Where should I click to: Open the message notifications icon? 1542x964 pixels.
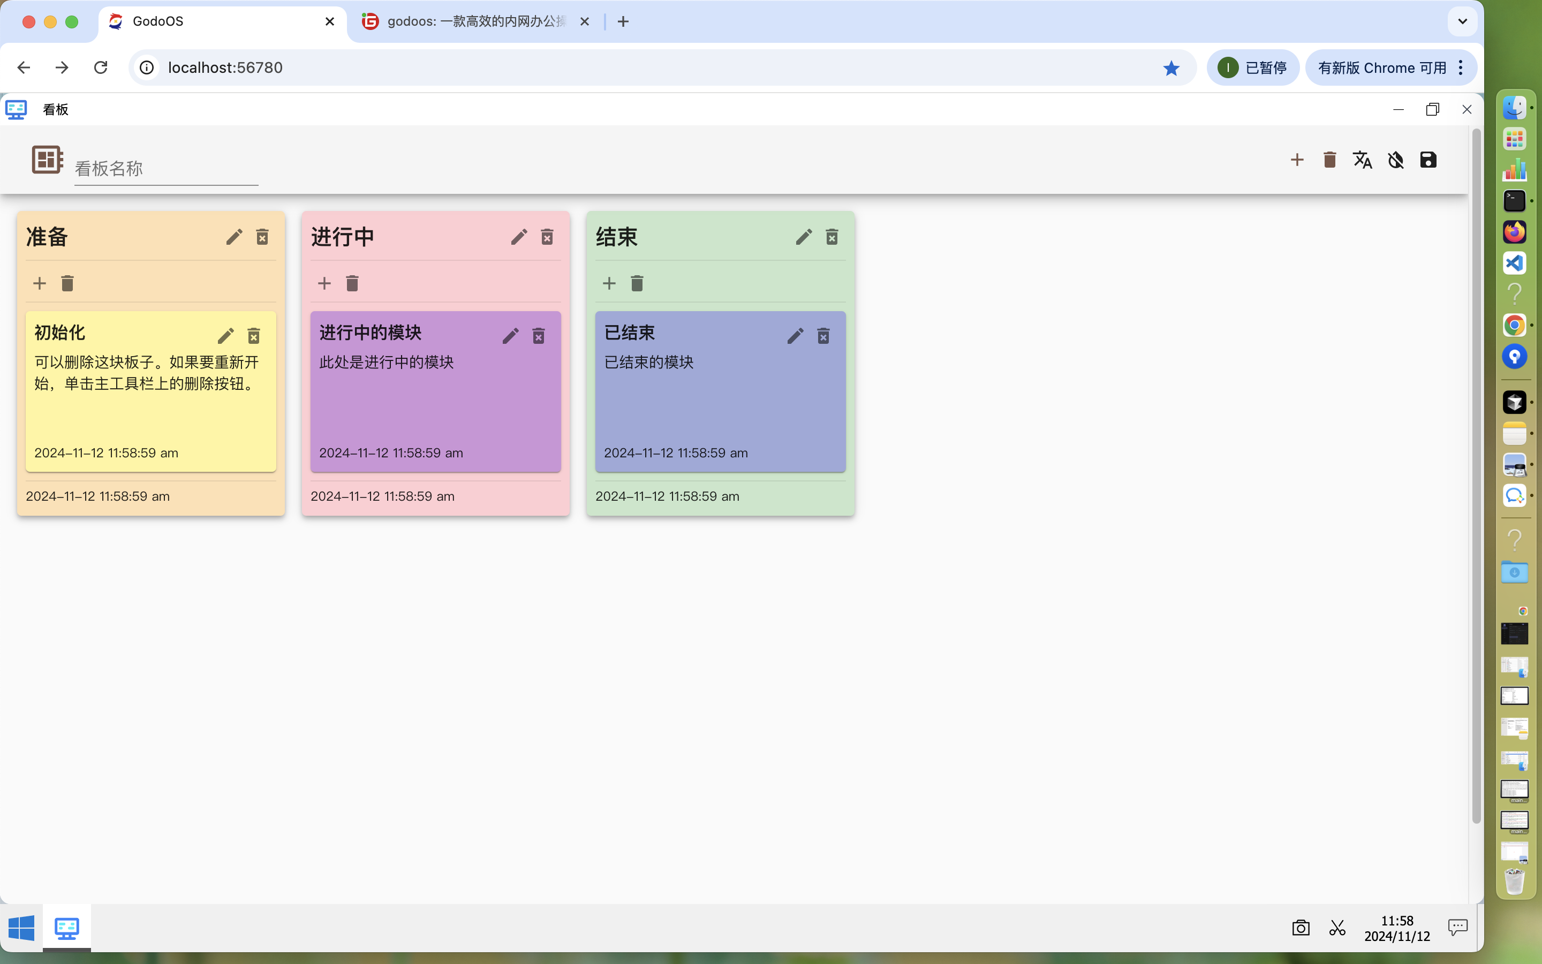[1458, 928]
